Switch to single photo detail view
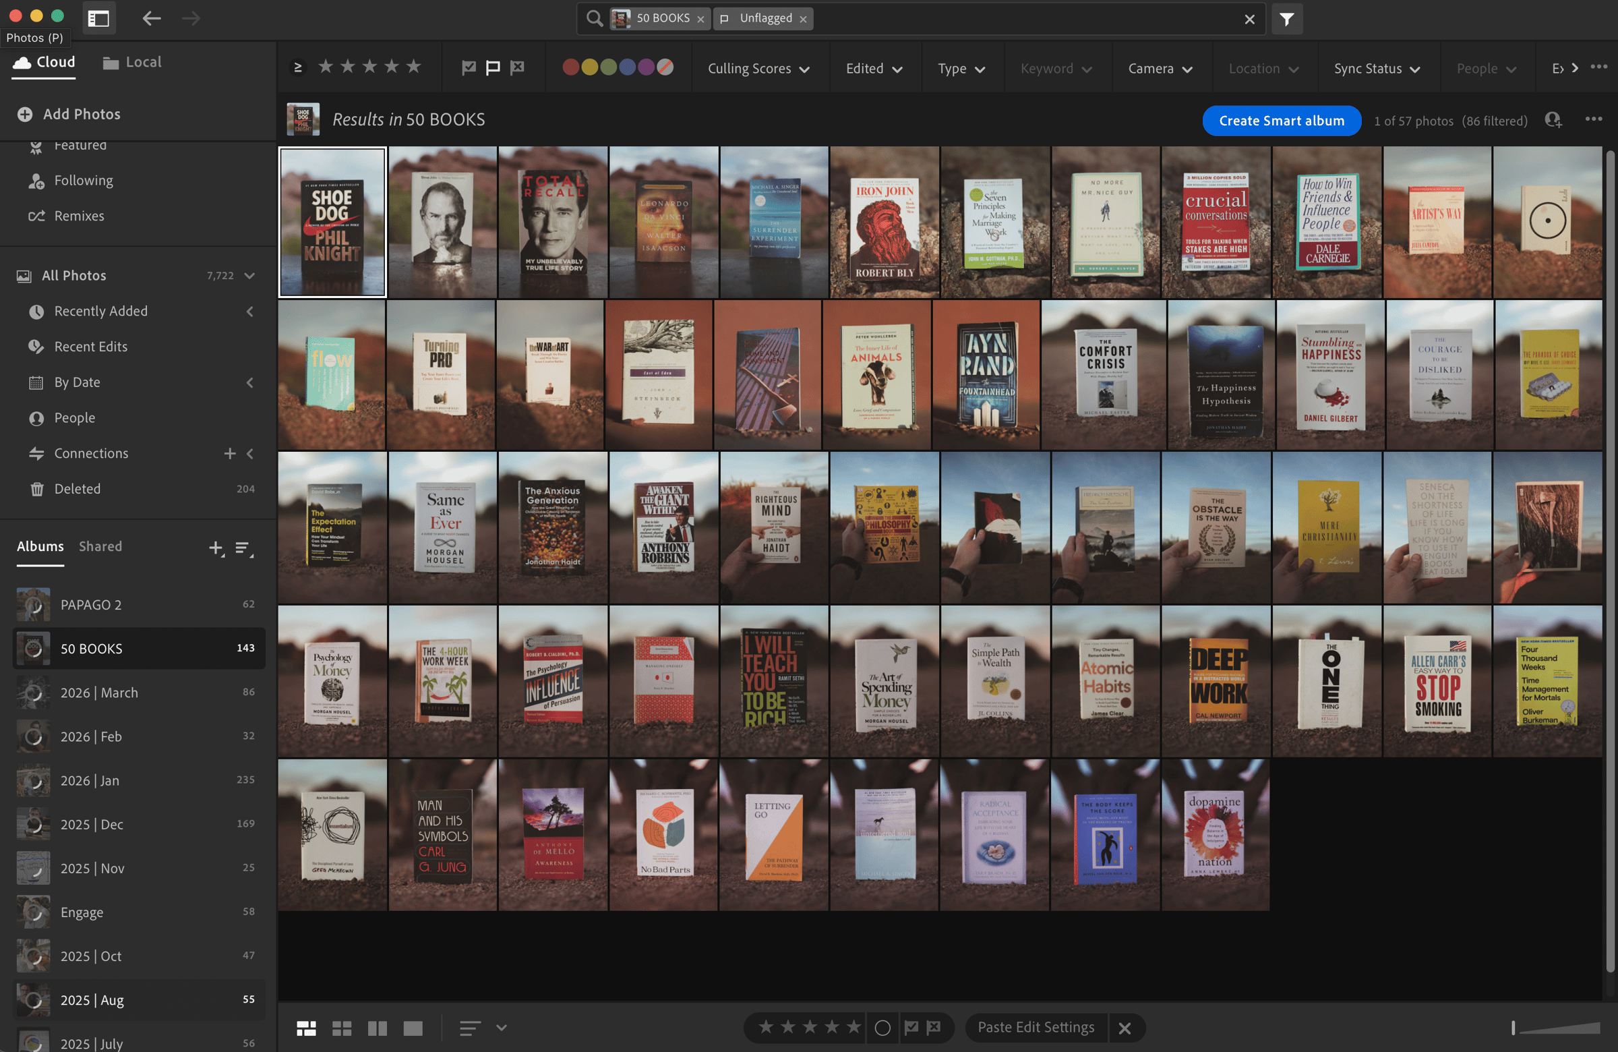 point(413,1028)
